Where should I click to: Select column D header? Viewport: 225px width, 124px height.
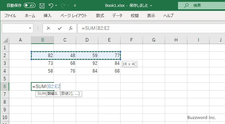(x=87, y=40)
